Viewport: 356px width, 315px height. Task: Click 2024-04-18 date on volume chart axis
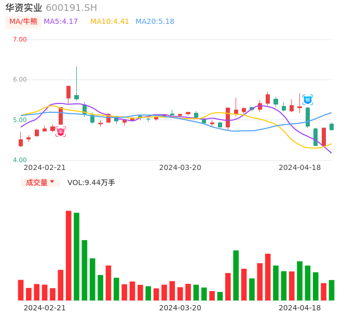tap(299, 308)
